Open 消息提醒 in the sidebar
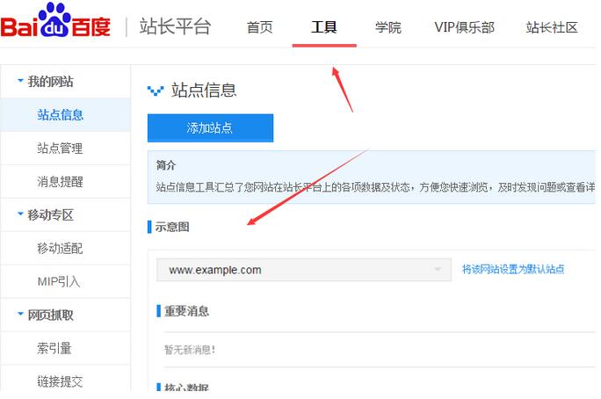The height and width of the screenshot is (399, 601). pos(61,182)
